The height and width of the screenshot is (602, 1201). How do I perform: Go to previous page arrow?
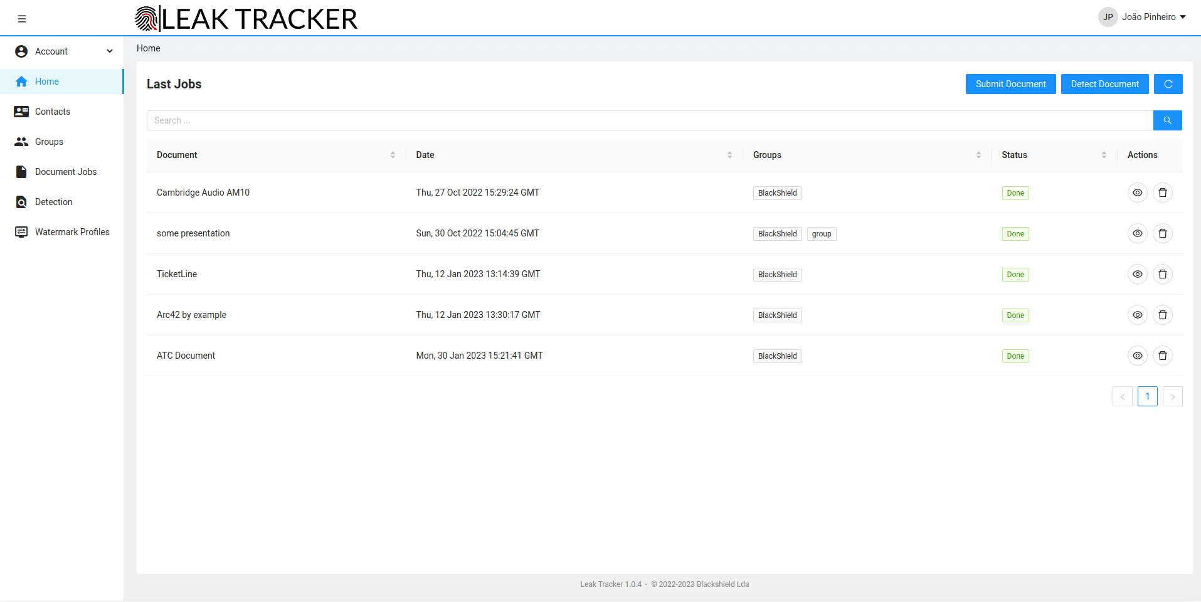1122,396
